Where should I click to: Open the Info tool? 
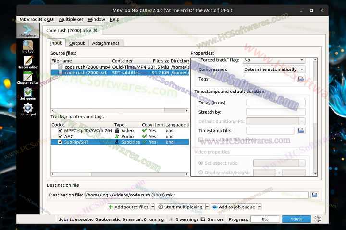(28, 46)
